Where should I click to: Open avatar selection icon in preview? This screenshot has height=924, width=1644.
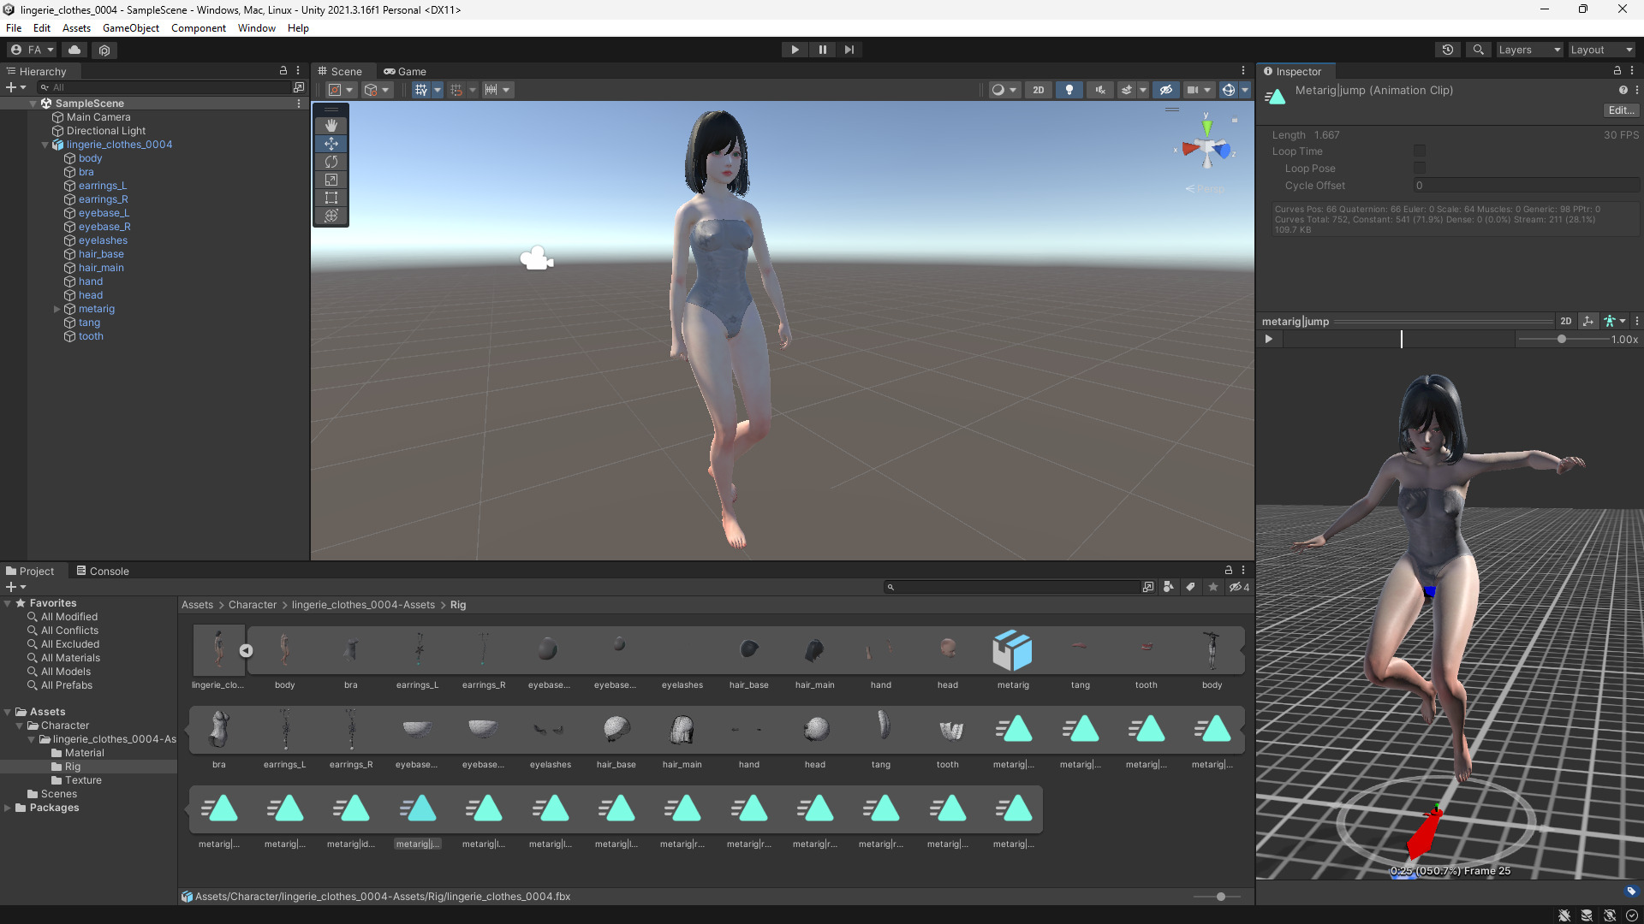tap(1614, 322)
